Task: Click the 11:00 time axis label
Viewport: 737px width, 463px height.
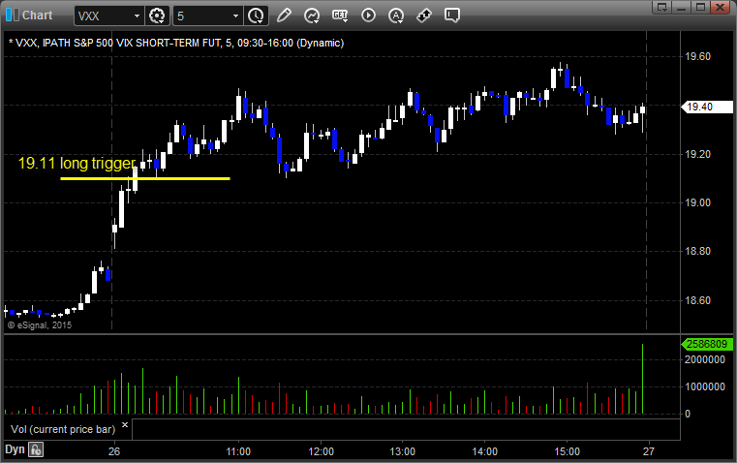Action: 238,451
